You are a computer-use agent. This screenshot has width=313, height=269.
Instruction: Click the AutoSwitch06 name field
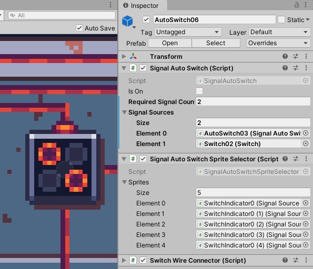215,19
